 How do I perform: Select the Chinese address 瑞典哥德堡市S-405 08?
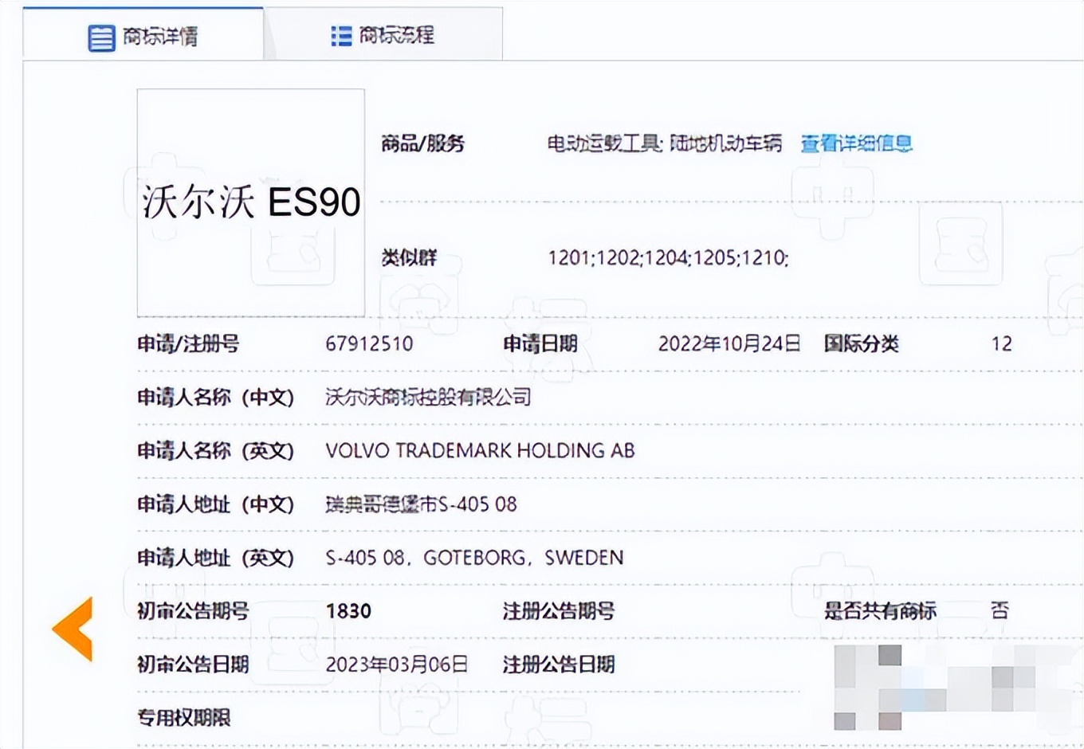coord(421,504)
